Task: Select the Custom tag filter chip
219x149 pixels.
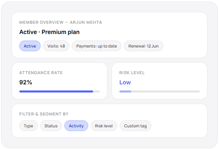Action: pos(135,126)
